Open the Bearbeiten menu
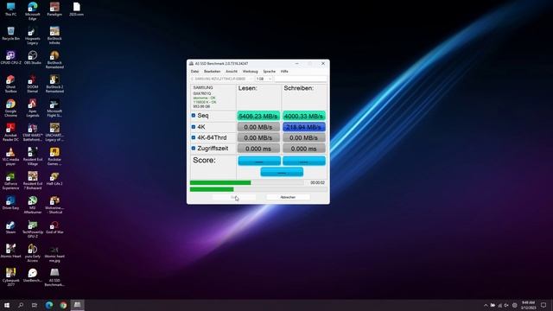The height and width of the screenshot is (311, 553). (213, 71)
